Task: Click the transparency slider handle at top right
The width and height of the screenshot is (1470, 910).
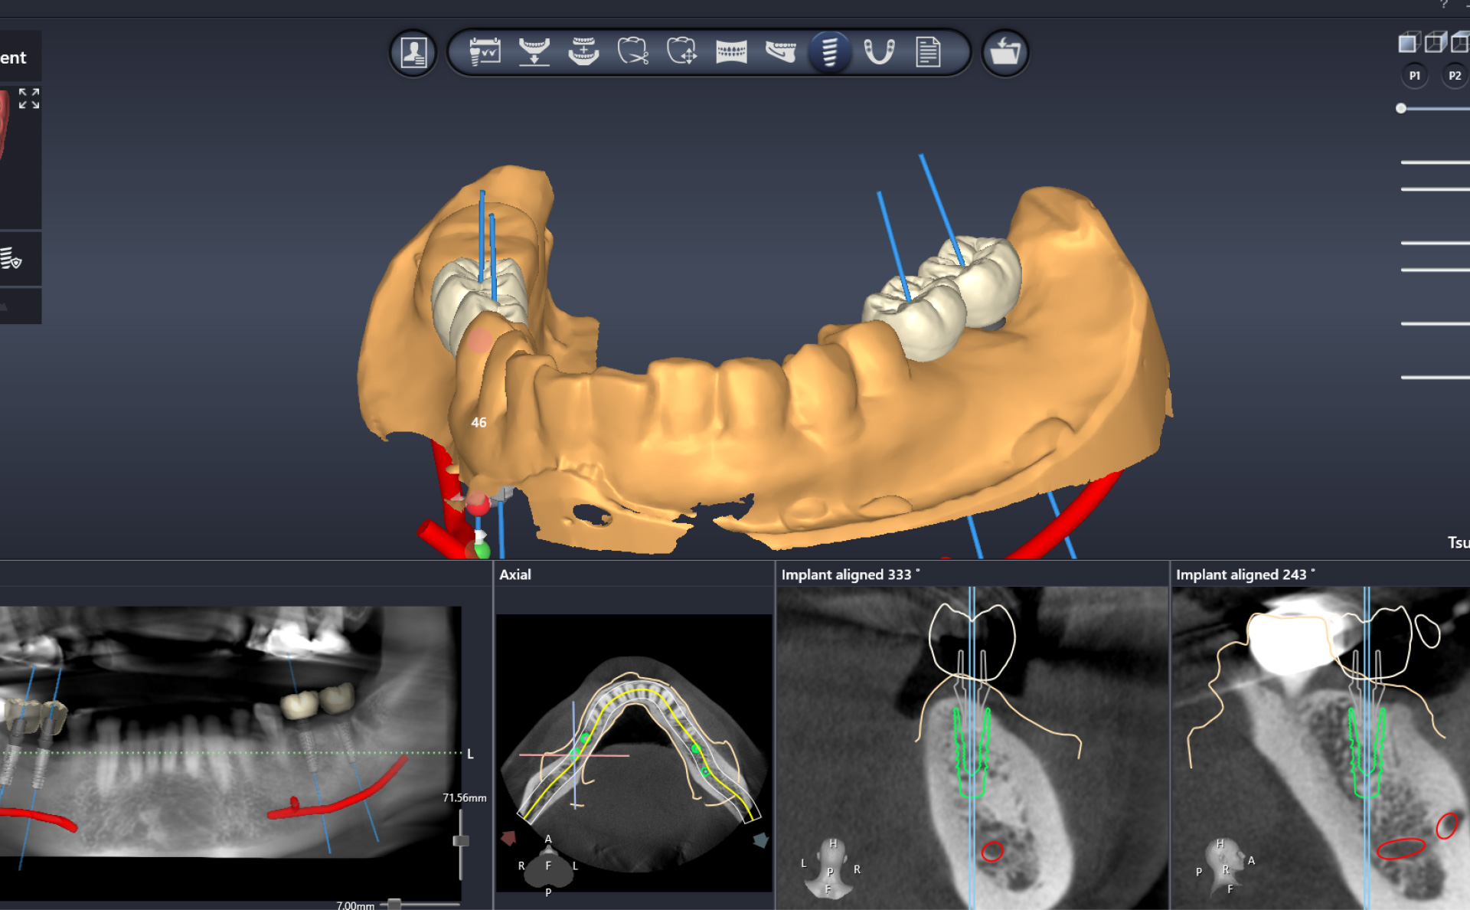Action: 1401,109
